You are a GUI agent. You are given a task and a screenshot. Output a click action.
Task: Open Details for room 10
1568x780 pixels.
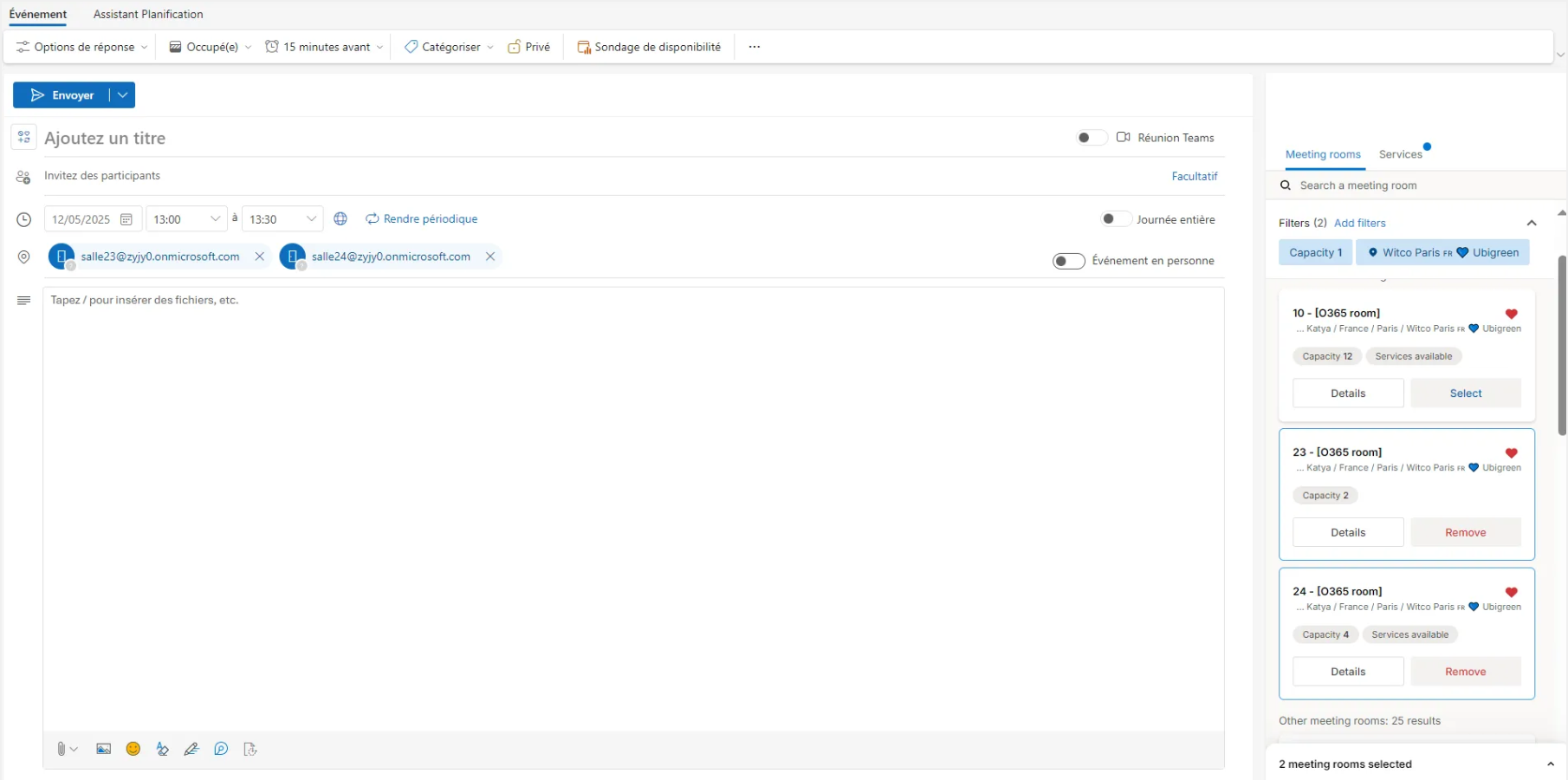[1348, 393]
